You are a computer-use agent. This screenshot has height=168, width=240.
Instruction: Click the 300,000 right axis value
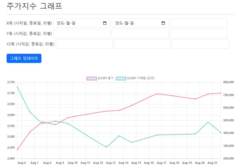pyautogui.click(x=228, y=146)
